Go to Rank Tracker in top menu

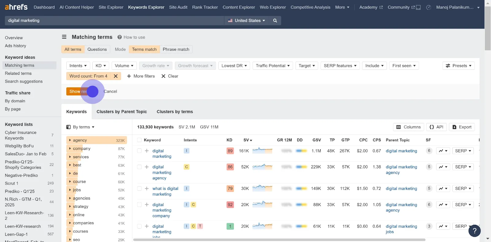coord(205,7)
